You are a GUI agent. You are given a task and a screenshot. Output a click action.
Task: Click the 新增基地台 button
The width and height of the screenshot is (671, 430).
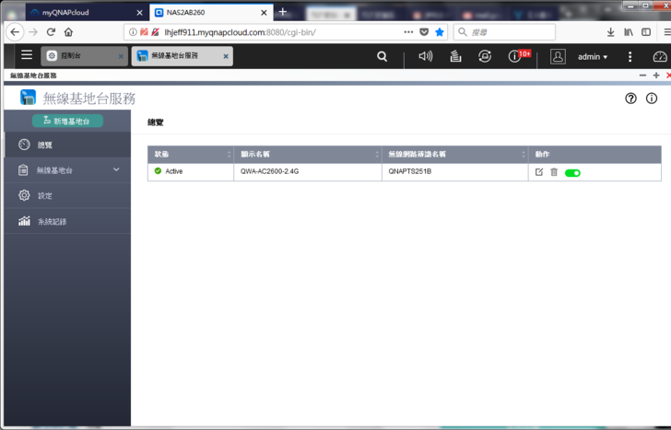click(x=67, y=121)
